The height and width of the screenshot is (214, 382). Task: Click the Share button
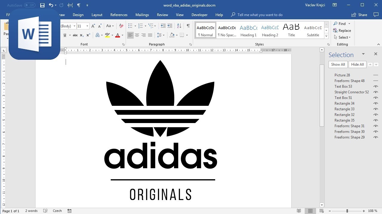coord(359,15)
